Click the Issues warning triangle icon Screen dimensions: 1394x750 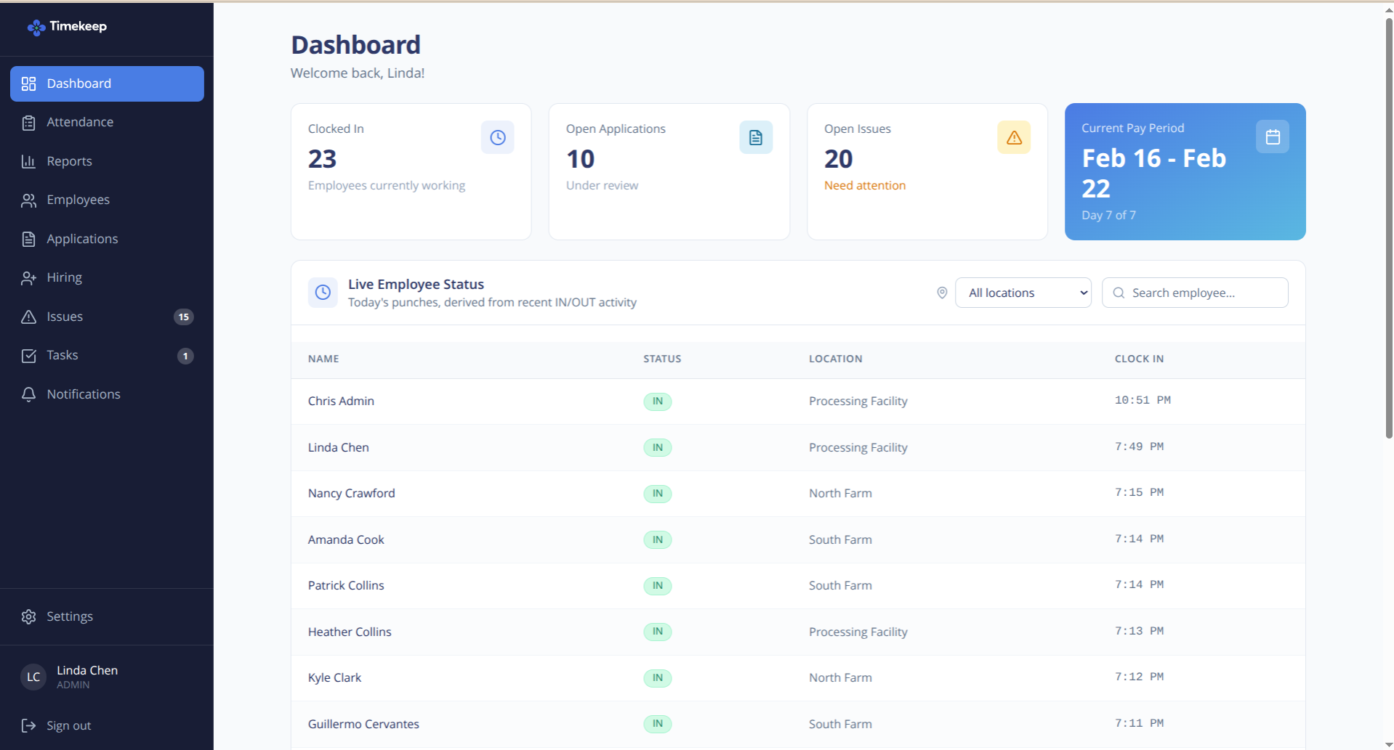[29, 316]
